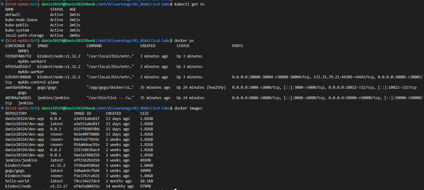Viewport: 424px width, 190px height.
Task: Click the 979MB size value
Action: pyautogui.click(x=145, y=186)
